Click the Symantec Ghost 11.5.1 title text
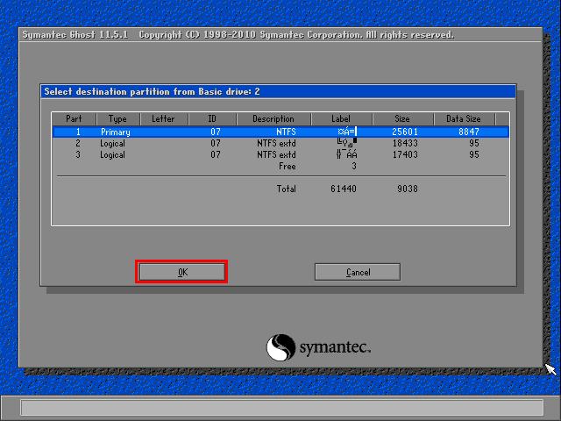 pos(75,35)
